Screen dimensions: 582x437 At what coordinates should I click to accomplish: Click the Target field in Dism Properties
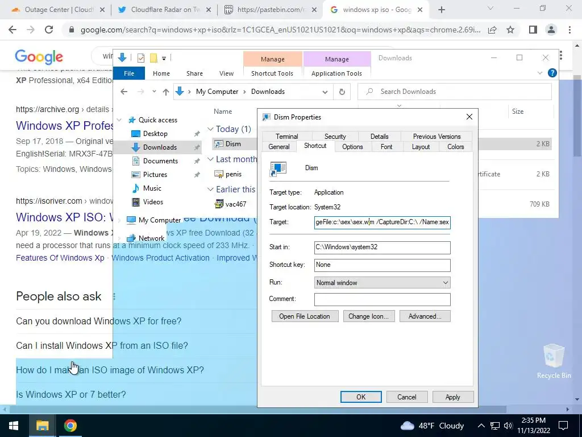pos(383,222)
